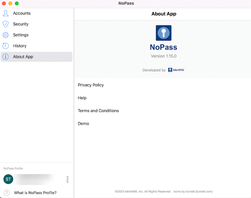Click the Settings gear icon
Viewport: 251px width, 198px height.
click(x=5, y=35)
